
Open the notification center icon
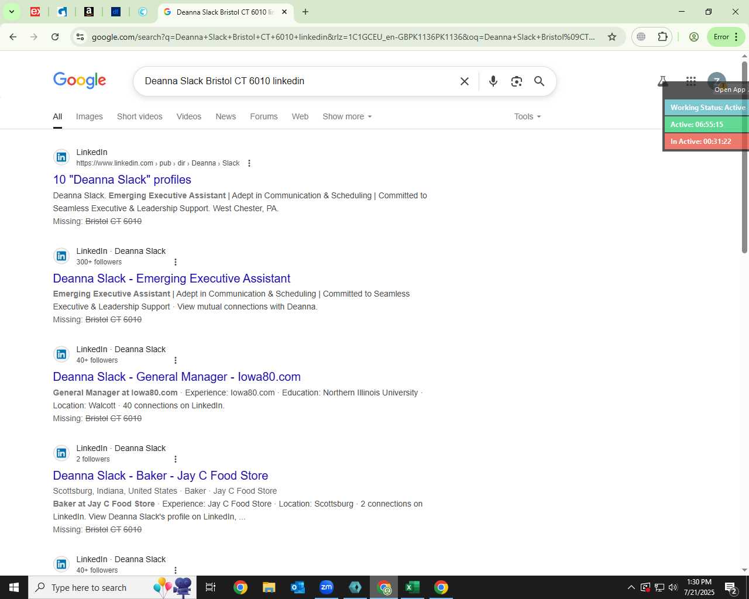click(x=731, y=587)
